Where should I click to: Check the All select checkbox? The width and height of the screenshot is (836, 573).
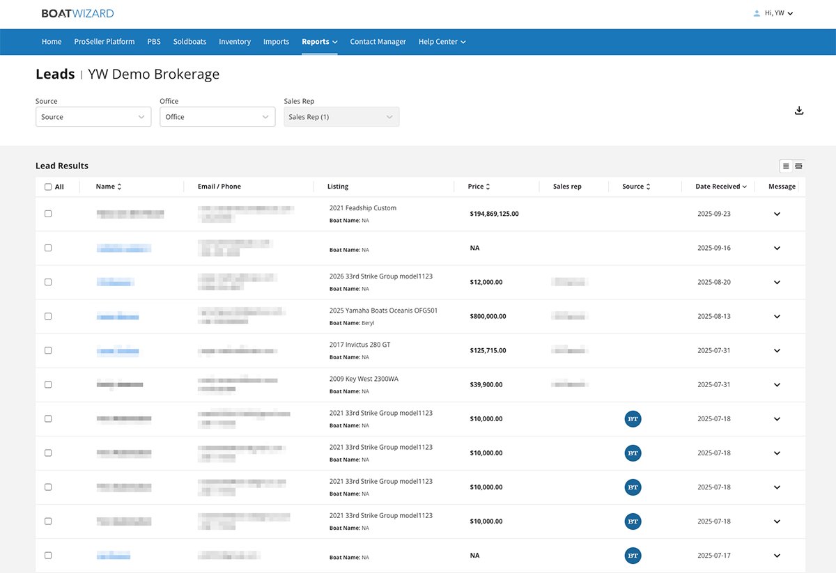(x=48, y=187)
